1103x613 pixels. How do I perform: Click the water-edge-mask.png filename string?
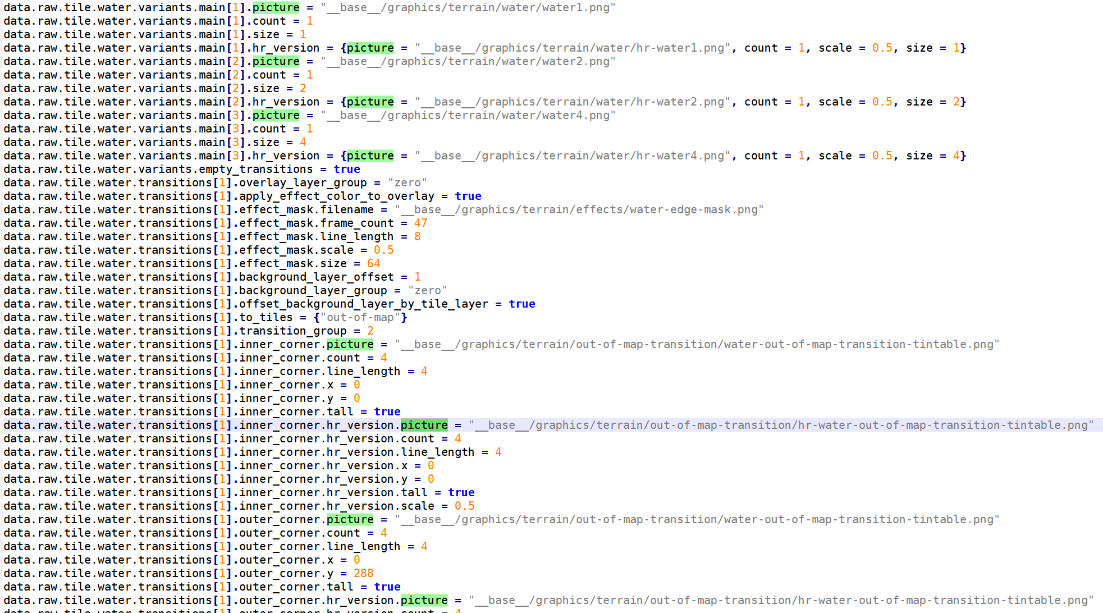coord(579,209)
